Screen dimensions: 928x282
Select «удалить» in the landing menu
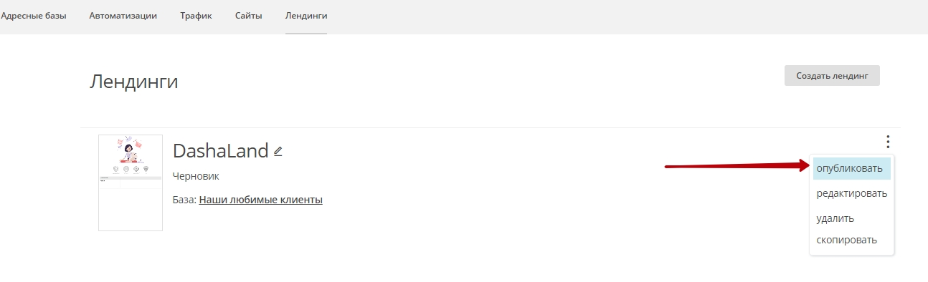pyautogui.click(x=835, y=218)
